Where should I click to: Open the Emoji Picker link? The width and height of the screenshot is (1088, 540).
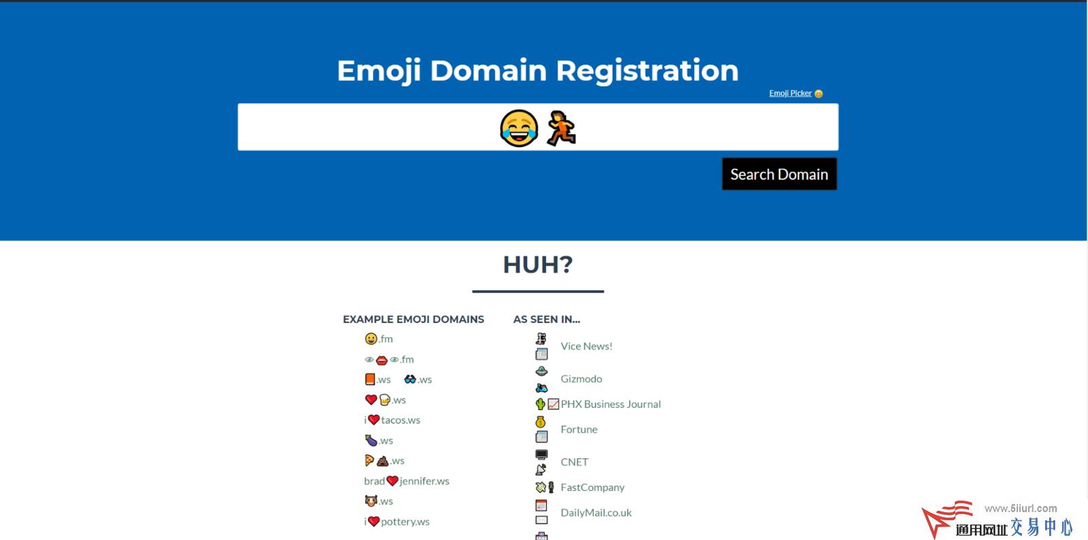tap(790, 93)
